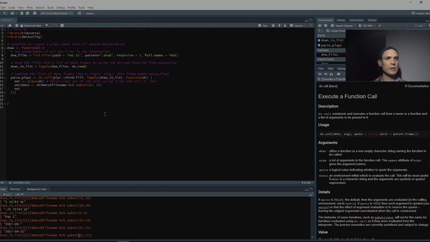Switch to the Background Jobs tab

36,190
